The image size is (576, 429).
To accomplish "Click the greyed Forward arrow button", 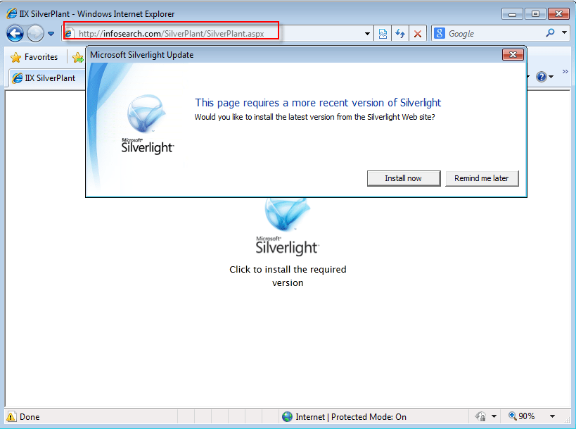I will pos(36,34).
